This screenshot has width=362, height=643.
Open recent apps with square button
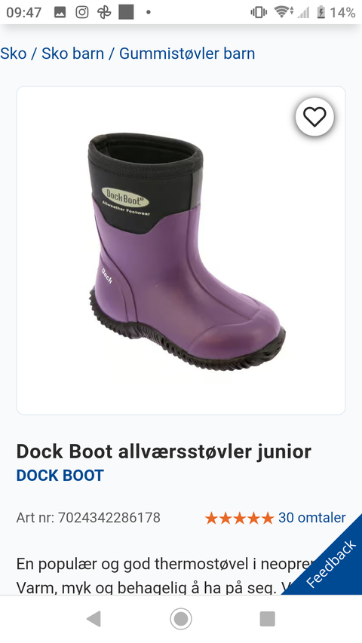coord(267,618)
